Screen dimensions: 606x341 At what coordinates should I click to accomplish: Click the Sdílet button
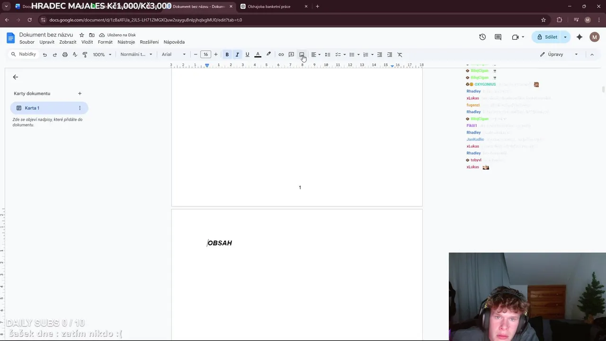pyautogui.click(x=546, y=37)
